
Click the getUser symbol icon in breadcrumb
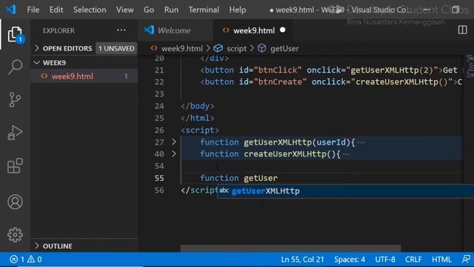coord(261,48)
